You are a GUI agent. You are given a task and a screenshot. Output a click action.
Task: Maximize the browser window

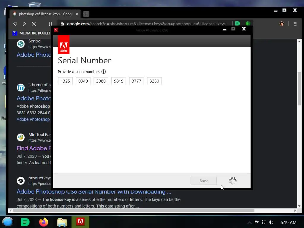pos(284,10)
